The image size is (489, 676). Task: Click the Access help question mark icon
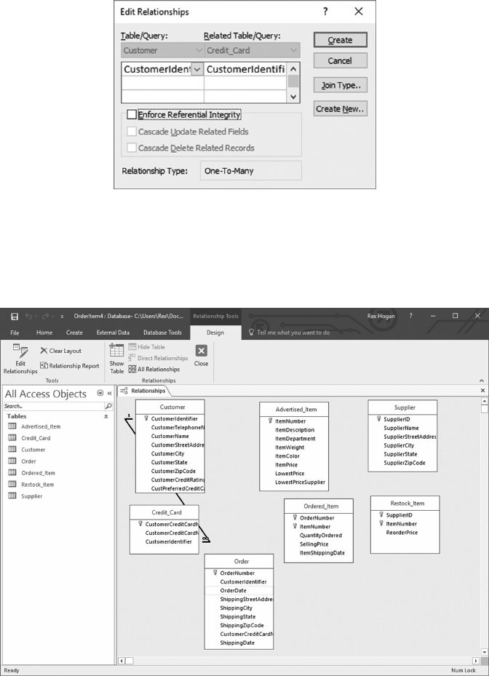tap(410, 316)
